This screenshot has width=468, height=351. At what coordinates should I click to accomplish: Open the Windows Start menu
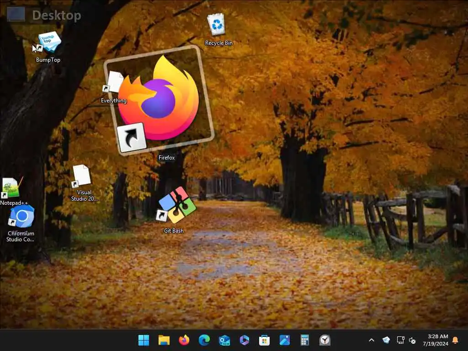(x=144, y=340)
